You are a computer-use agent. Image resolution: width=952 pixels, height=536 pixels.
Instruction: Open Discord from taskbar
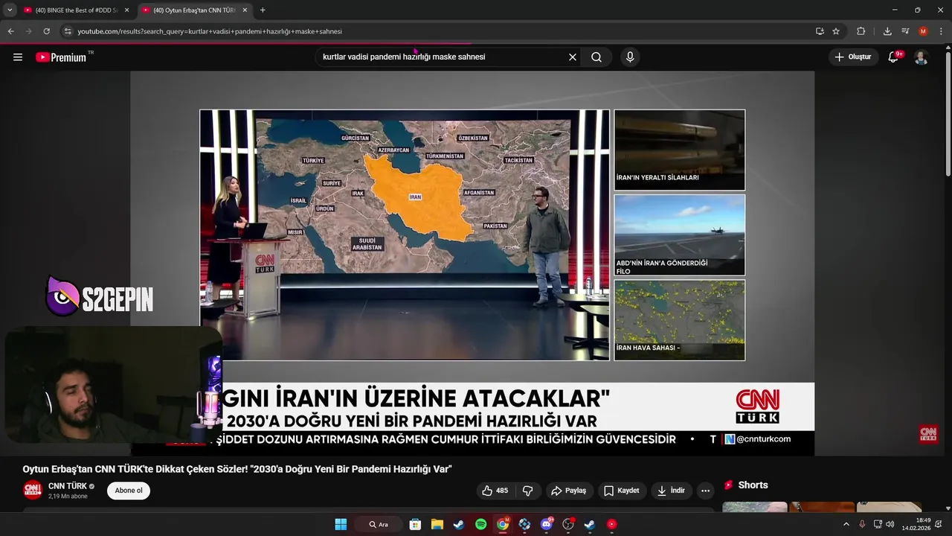547,524
